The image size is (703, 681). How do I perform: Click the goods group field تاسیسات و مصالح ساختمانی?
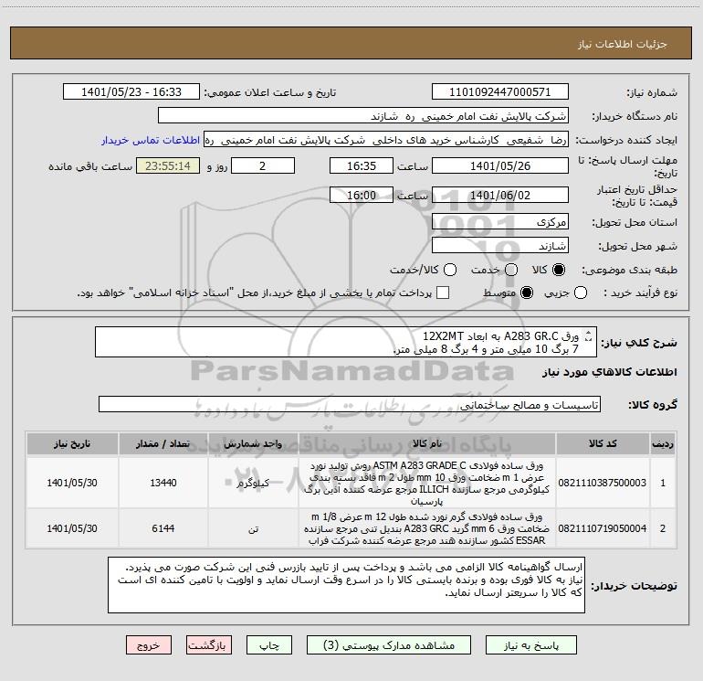350,404
